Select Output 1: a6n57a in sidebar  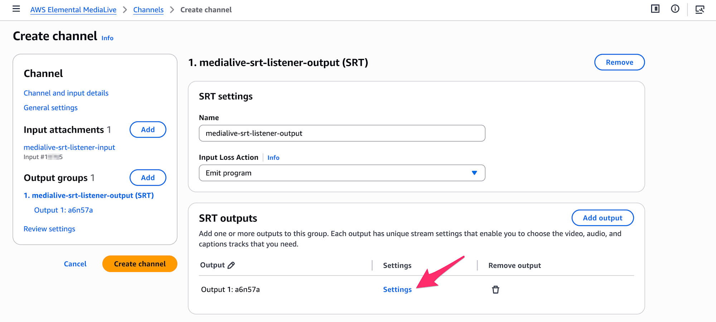click(x=63, y=210)
